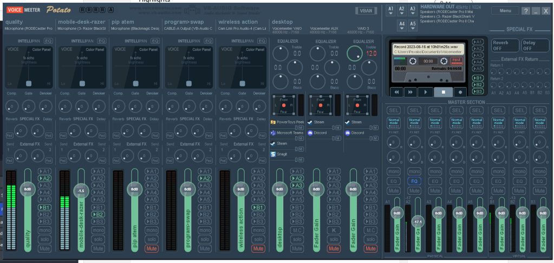Start recording with the cassette record button

460,92
